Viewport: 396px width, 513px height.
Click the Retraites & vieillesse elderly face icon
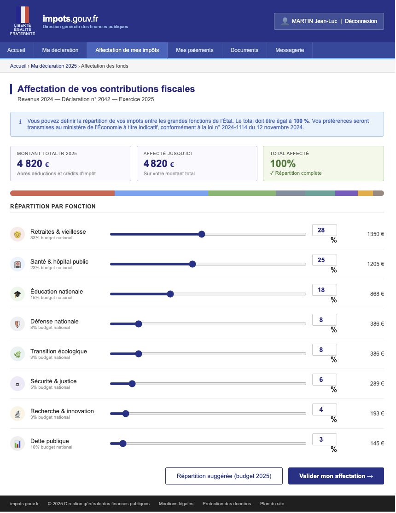coord(17,234)
